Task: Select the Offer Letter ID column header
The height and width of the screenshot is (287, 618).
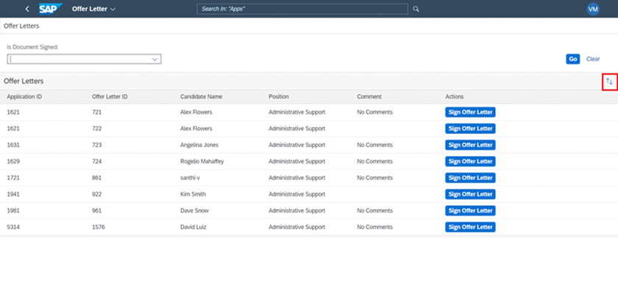Action: coord(110,96)
